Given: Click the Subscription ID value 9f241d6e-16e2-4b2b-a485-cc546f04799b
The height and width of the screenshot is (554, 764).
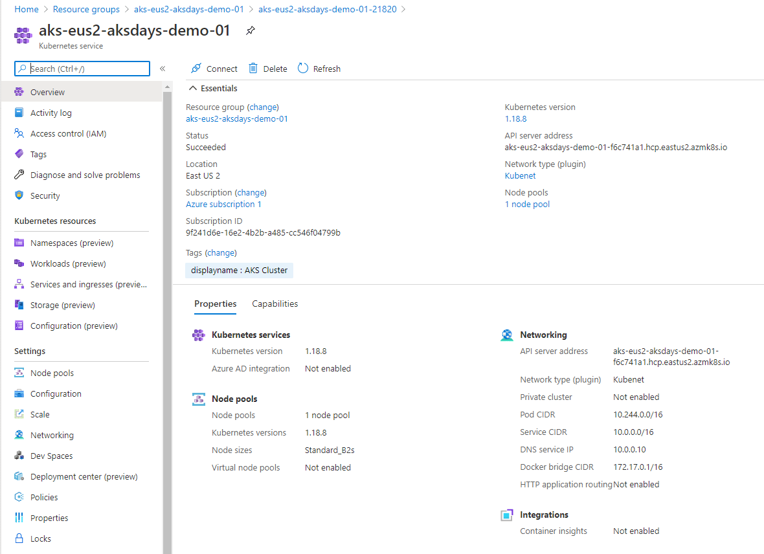Looking at the screenshot, I should click(263, 233).
